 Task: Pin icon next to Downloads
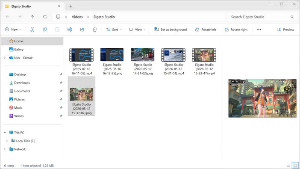pyautogui.click(x=61, y=83)
